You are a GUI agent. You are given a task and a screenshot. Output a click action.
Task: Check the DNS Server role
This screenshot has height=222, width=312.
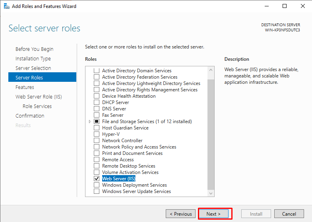pos(97,108)
